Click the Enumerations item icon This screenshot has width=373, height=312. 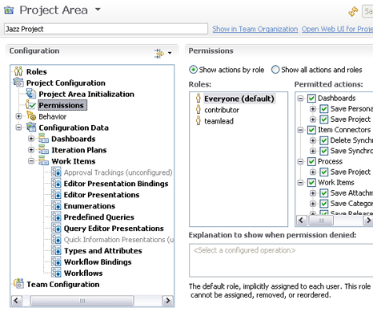[x=56, y=206]
